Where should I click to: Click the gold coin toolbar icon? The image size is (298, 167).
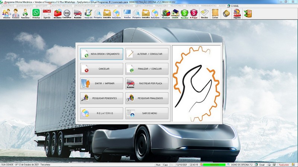[x=226, y=14]
